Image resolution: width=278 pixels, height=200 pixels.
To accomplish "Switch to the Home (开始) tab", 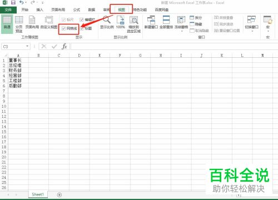I will coord(24,10).
